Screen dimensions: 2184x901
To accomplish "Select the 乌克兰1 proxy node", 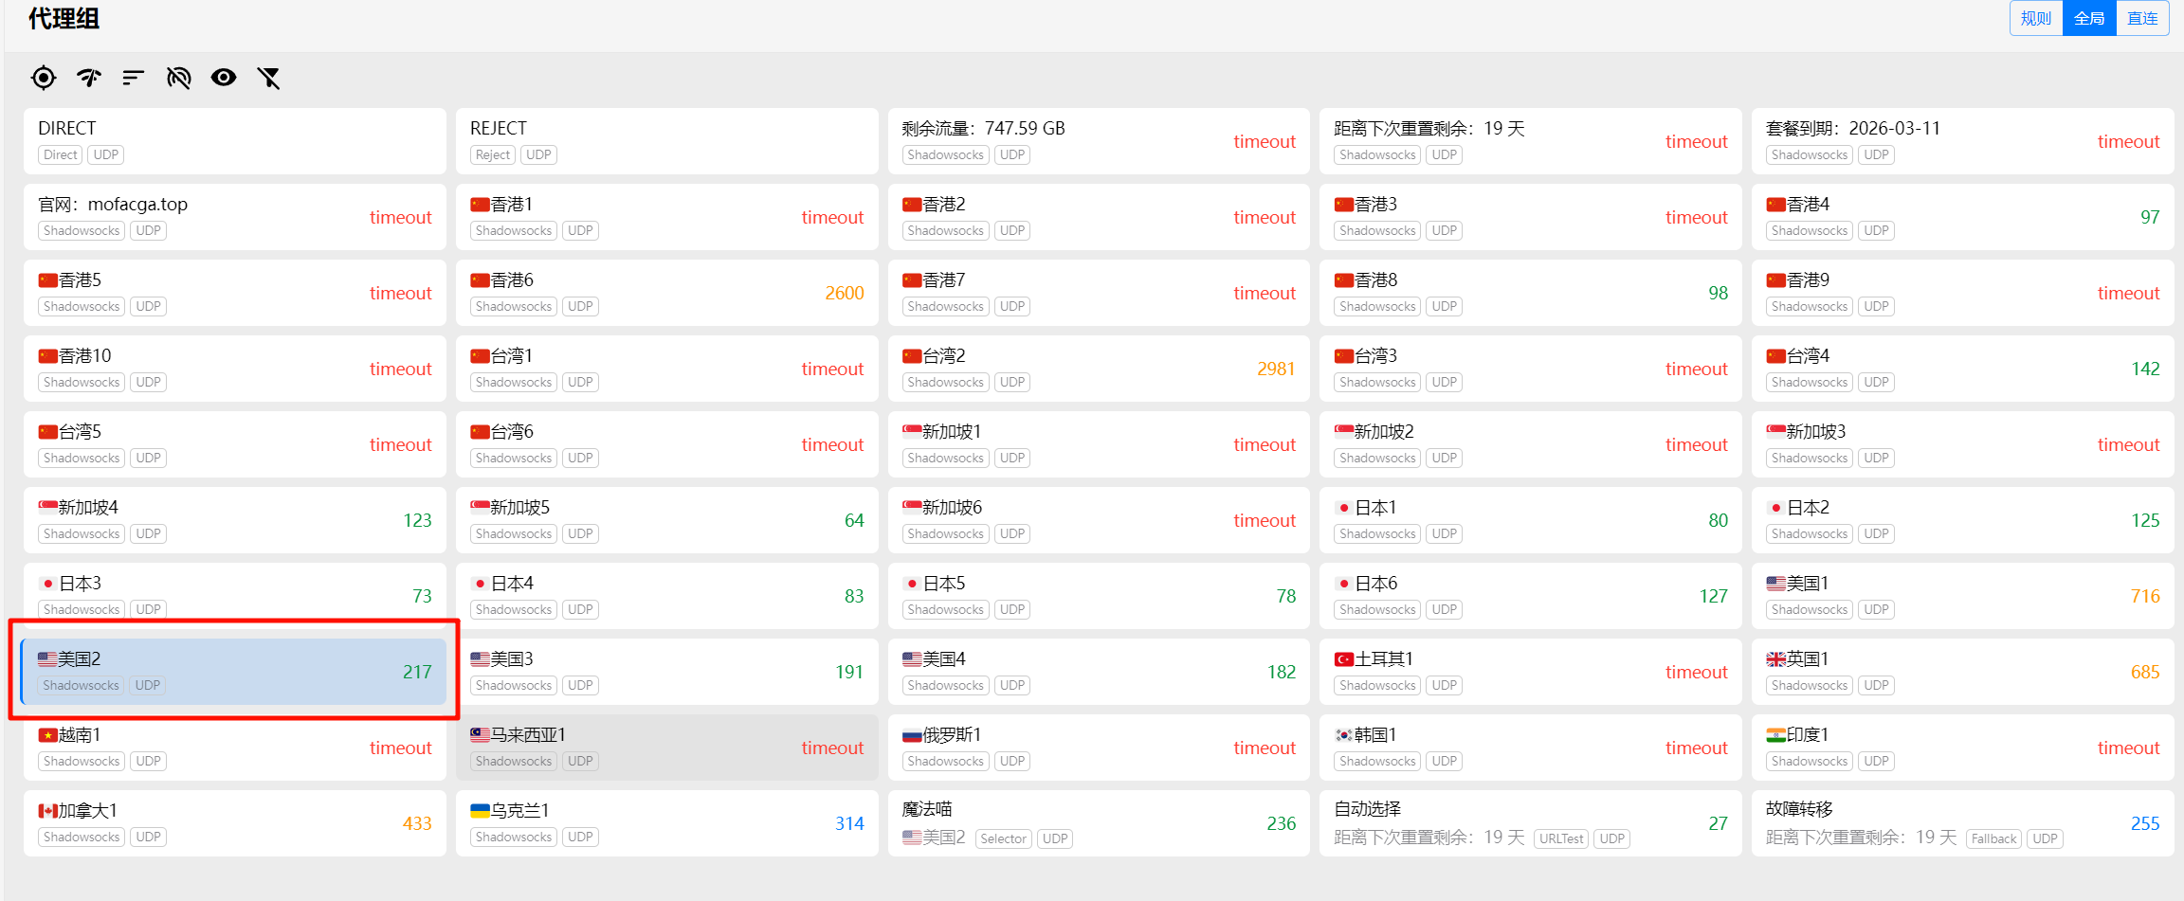I will click(x=666, y=822).
